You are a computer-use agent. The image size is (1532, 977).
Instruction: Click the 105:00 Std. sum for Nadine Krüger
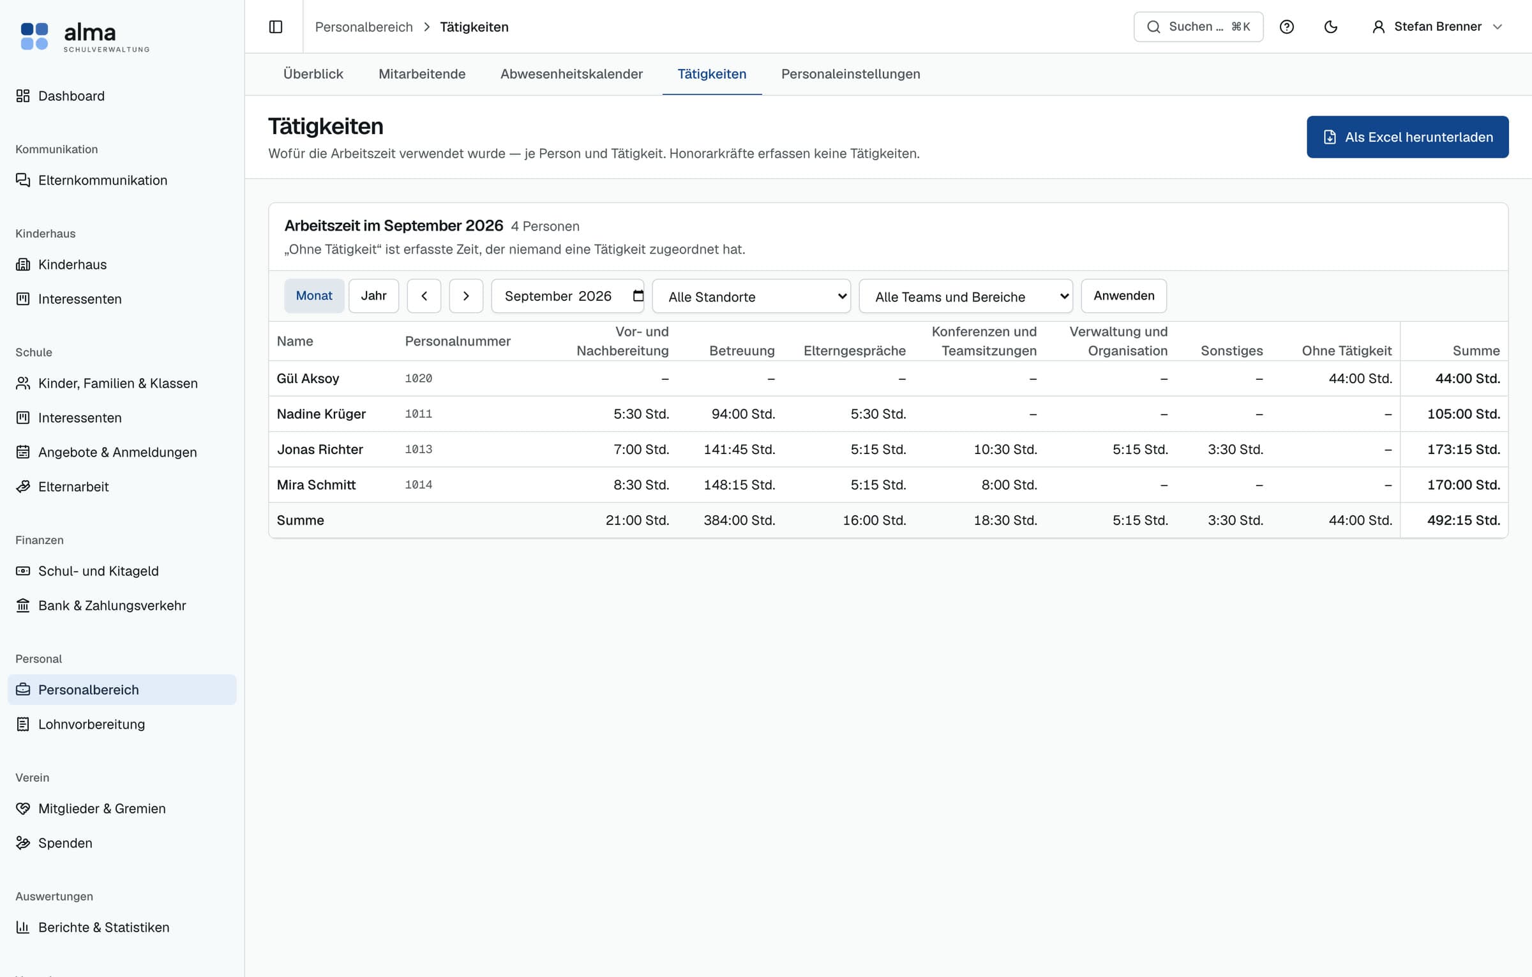1464,414
